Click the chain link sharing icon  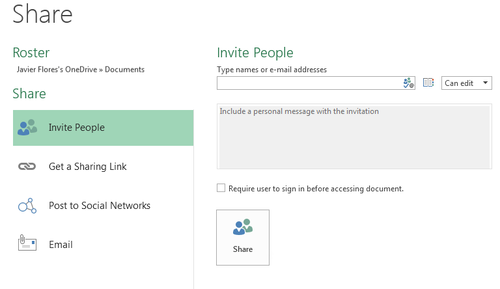(27, 166)
